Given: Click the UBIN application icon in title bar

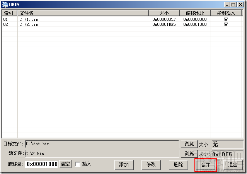Looking at the screenshot, I should tap(5, 5).
